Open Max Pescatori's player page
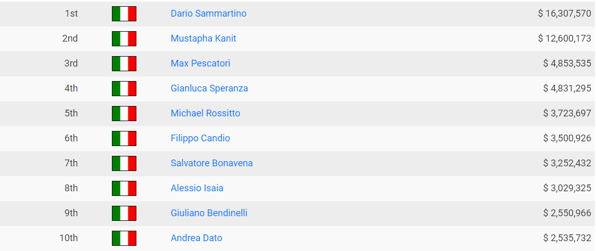This screenshot has width=596, height=251. (200, 63)
